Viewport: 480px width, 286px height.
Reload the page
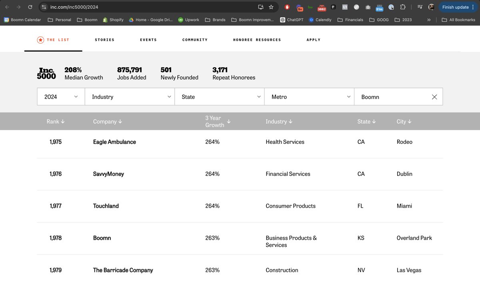(x=30, y=7)
